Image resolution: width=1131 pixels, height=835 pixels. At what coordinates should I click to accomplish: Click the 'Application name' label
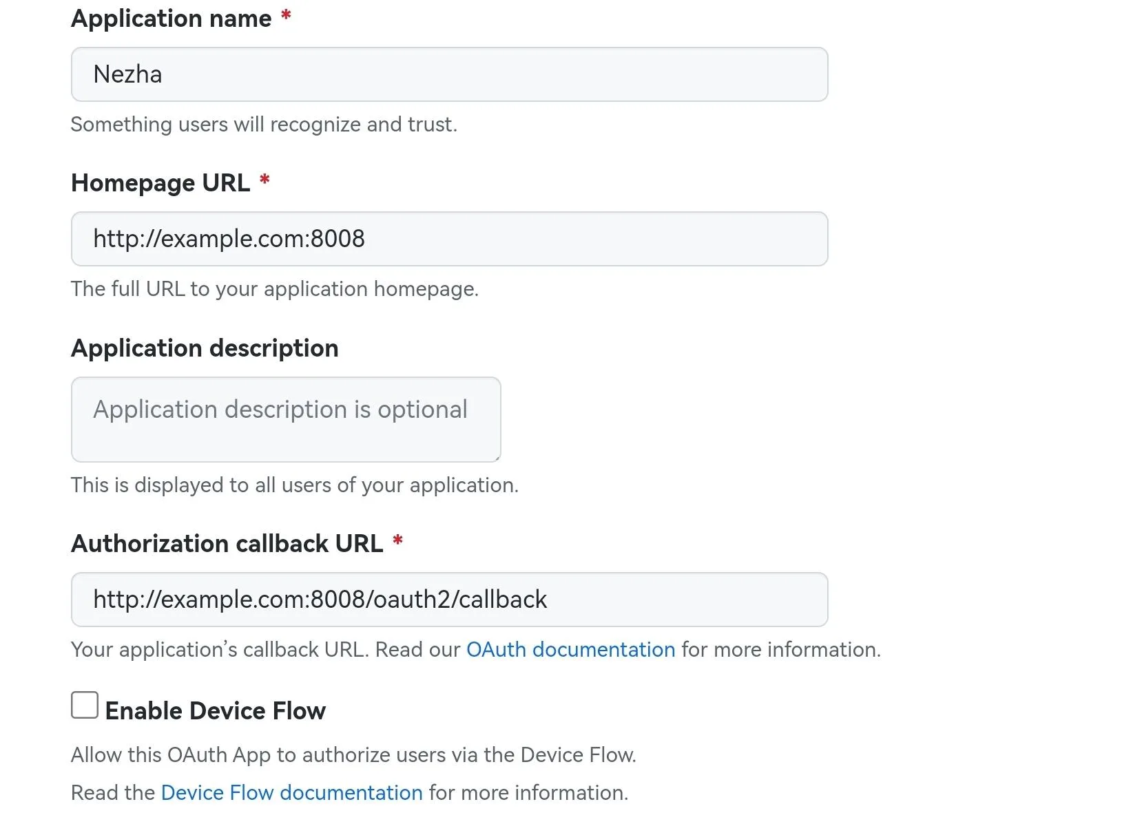(172, 19)
